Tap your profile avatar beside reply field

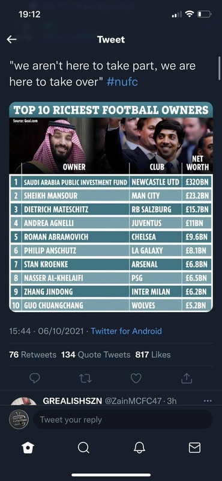click(x=19, y=419)
